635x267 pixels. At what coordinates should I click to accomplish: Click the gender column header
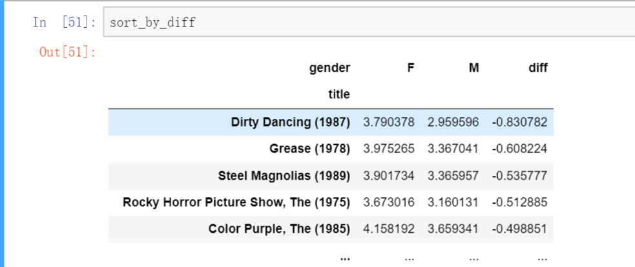(x=329, y=68)
